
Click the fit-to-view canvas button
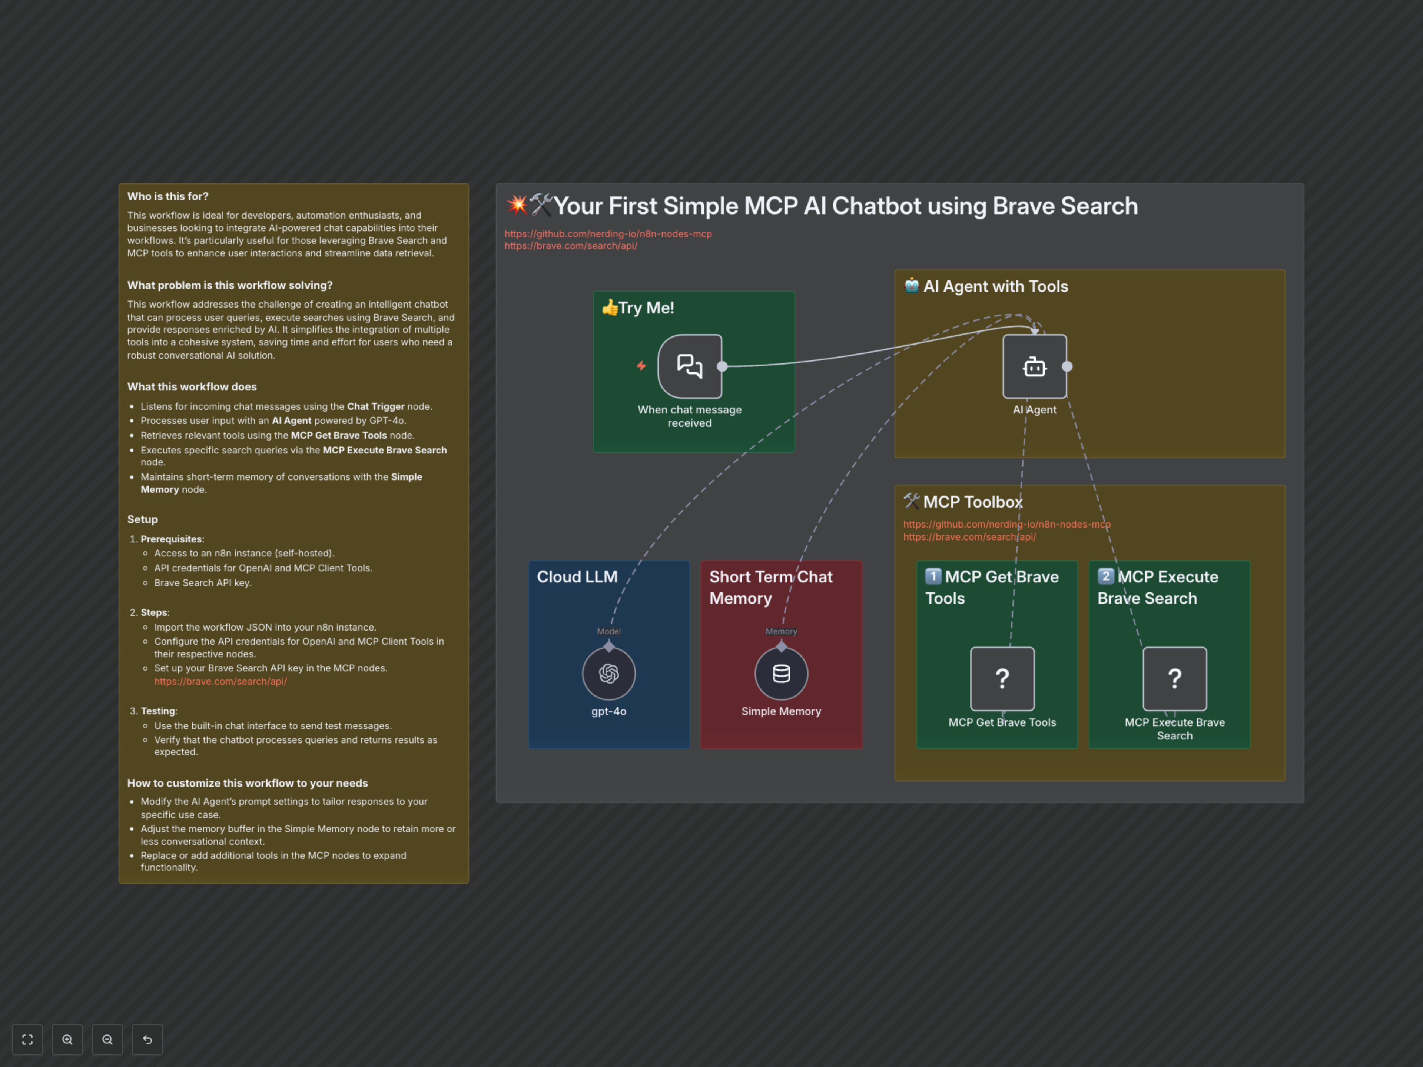(27, 1039)
